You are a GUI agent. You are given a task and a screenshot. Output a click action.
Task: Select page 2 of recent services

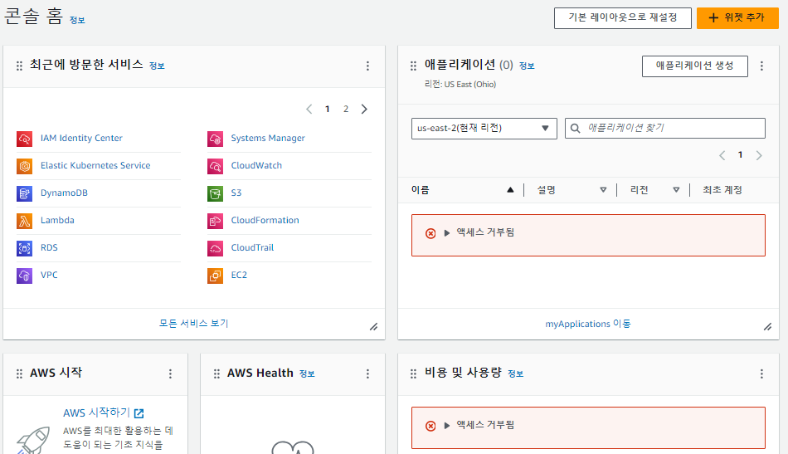pyautogui.click(x=346, y=109)
